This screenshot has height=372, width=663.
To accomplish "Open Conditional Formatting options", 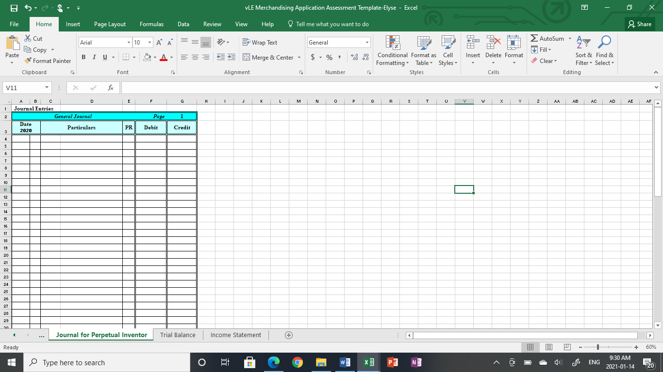I will [x=392, y=50].
